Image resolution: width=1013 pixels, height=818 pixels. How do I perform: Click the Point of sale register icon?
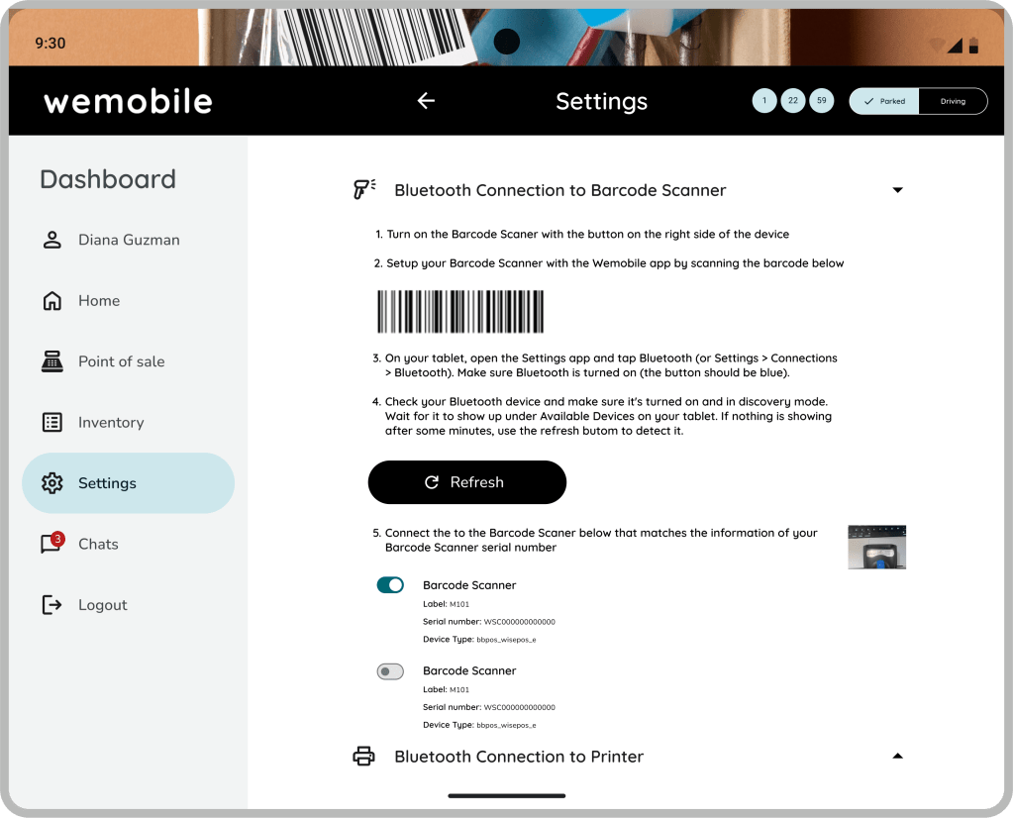(x=51, y=361)
